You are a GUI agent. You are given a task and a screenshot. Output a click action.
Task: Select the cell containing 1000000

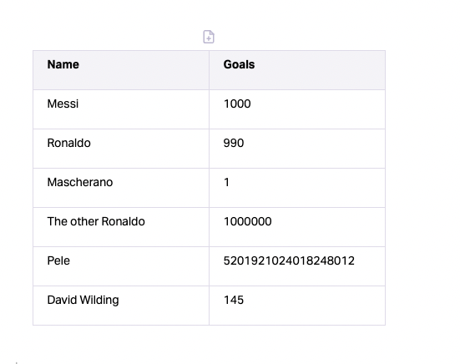pyautogui.click(x=297, y=227)
